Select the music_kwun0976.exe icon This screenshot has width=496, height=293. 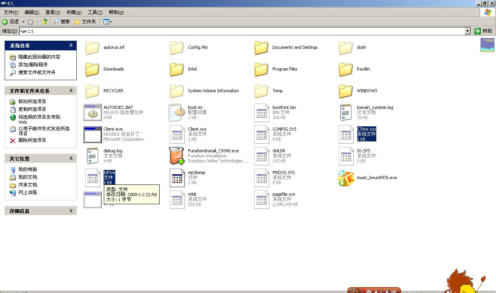tap(346, 178)
